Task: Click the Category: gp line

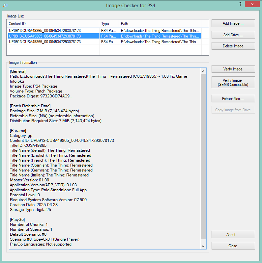Action: coord(21,136)
